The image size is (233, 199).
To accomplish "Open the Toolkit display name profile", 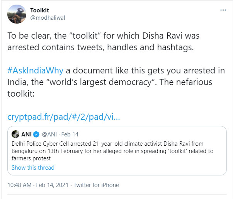I will click(39, 10).
